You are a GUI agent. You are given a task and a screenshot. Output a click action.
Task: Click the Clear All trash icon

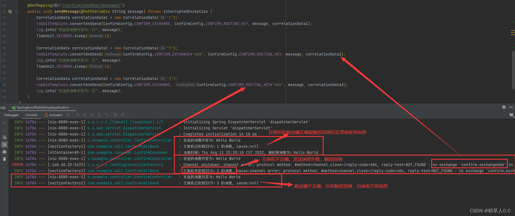(x=4, y=159)
